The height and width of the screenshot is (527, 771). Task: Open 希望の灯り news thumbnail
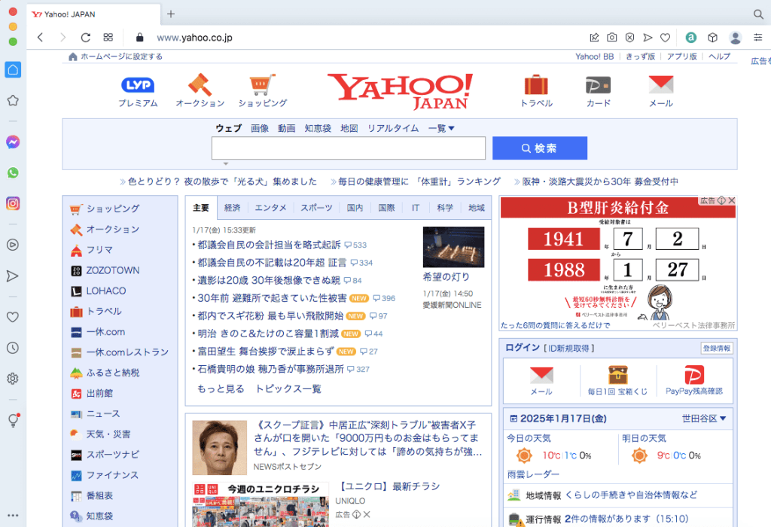coord(453,247)
